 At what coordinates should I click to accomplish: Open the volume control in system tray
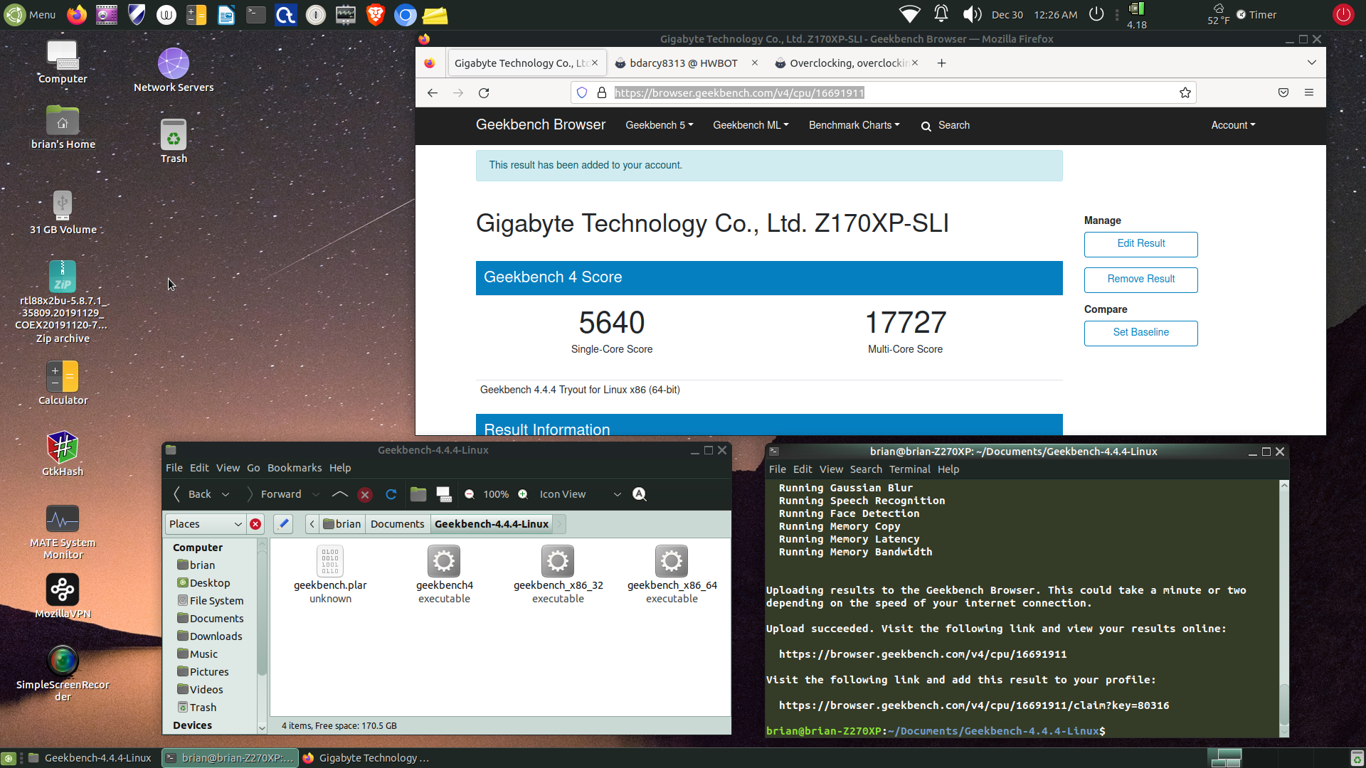click(971, 14)
